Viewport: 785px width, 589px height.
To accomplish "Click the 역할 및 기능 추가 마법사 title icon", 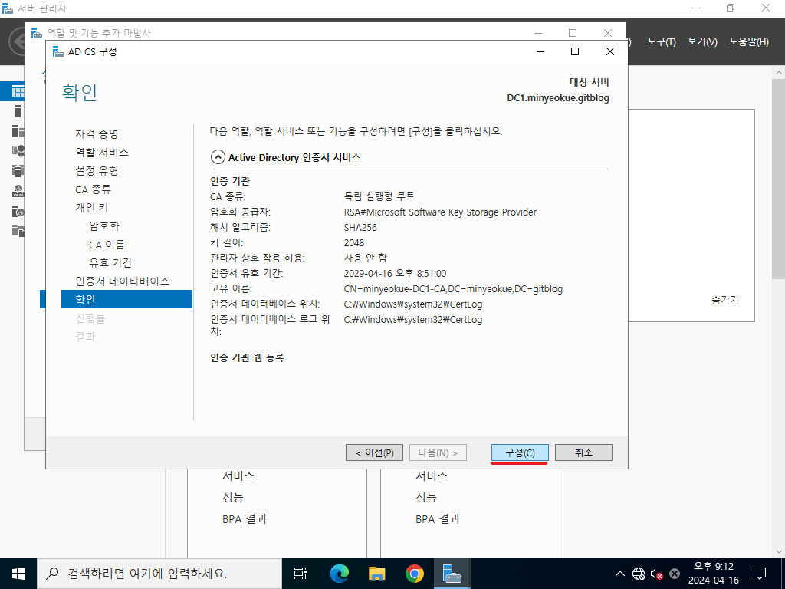I will click(x=37, y=33).
